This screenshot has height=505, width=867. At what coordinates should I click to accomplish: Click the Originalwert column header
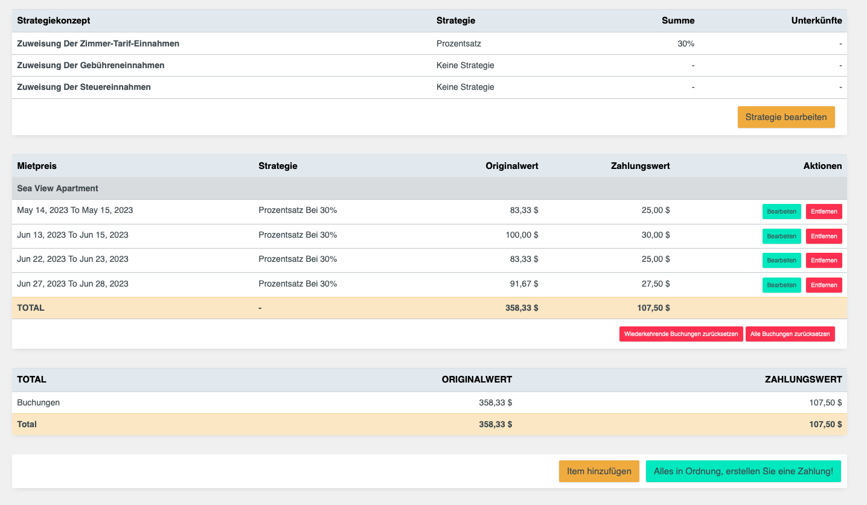[x=511, y=166]
